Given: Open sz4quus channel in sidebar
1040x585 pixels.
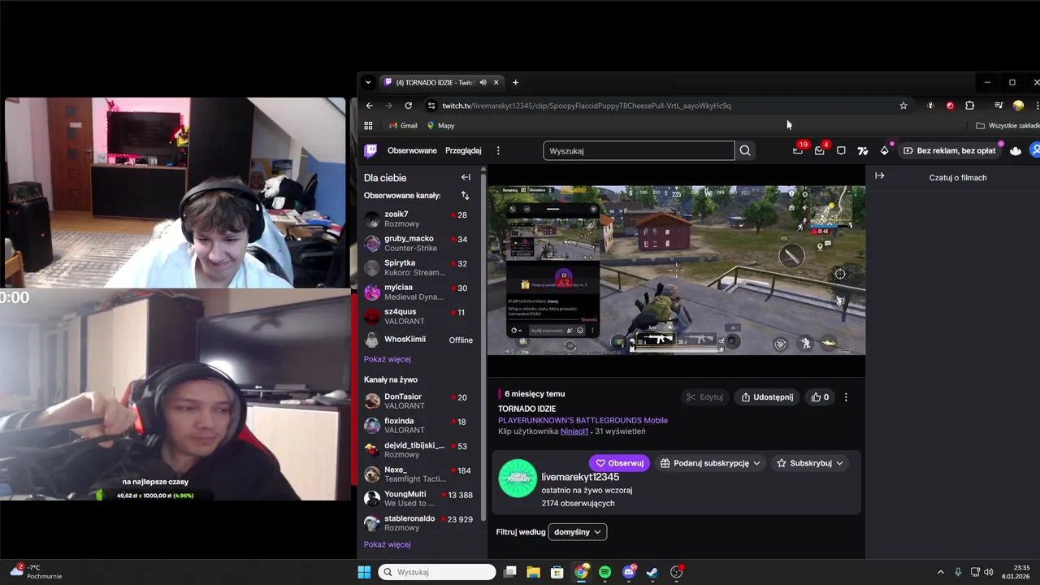Looking at the screenshot, I should tap(420, 317).
